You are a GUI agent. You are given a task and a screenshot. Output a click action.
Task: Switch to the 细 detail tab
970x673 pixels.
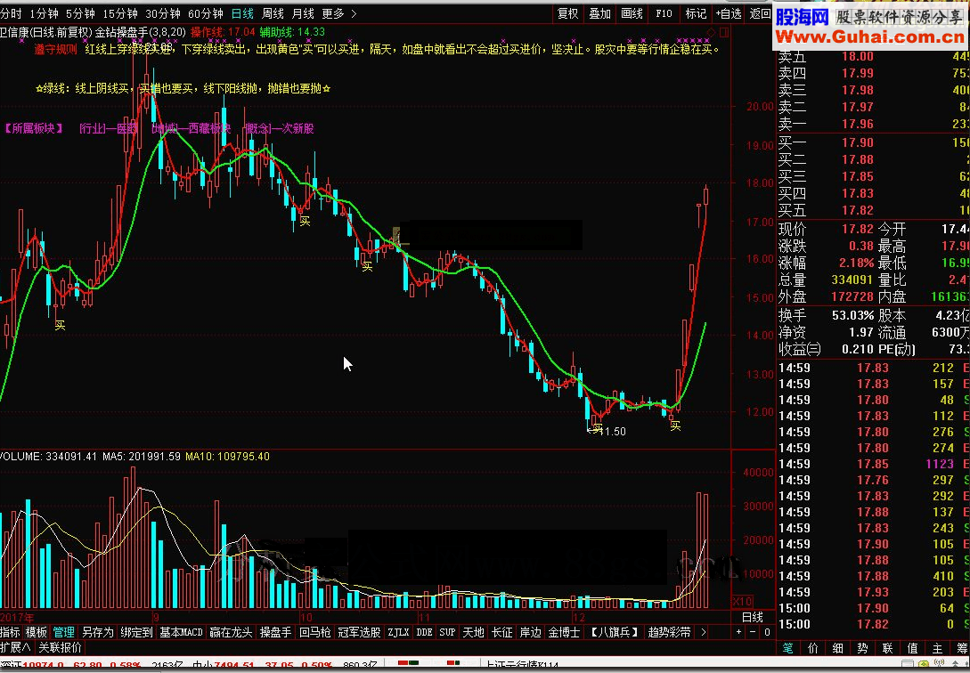tap(837, 648)
